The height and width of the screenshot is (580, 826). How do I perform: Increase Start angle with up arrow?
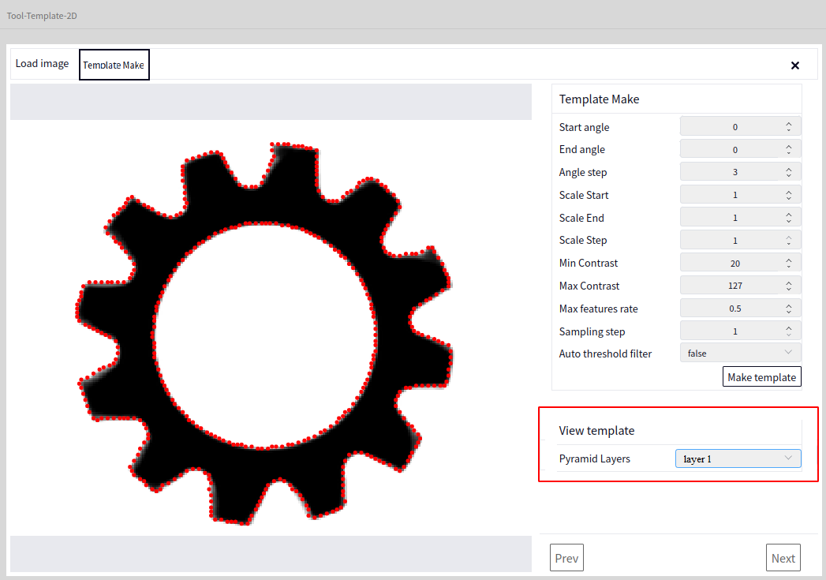789,124
